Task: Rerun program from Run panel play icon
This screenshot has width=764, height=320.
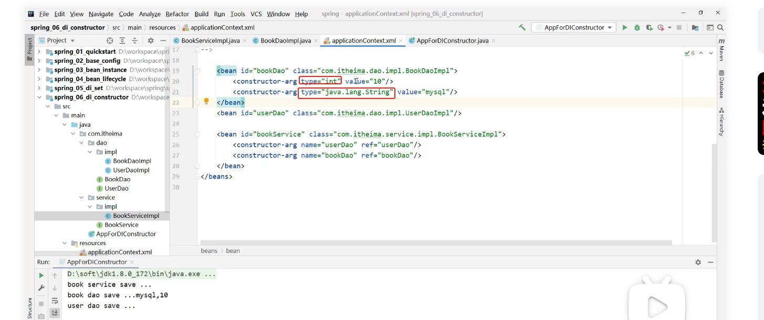Action: coord(41,275)
